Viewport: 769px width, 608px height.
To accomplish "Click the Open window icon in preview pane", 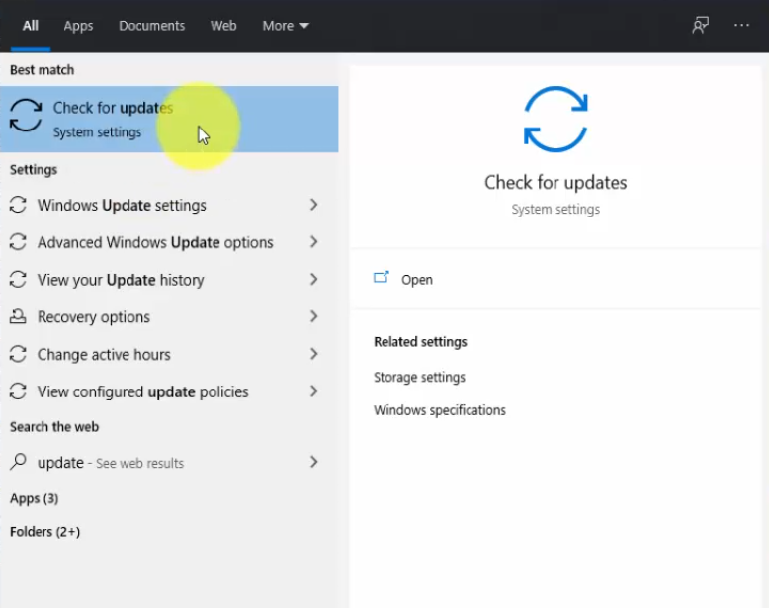I will pos(382,278).
